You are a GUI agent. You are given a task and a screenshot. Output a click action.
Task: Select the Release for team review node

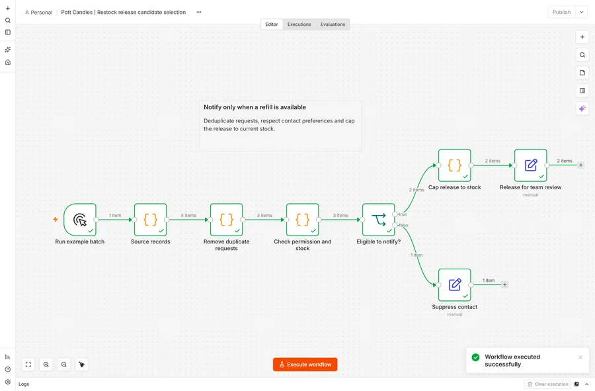click(530, 165)
